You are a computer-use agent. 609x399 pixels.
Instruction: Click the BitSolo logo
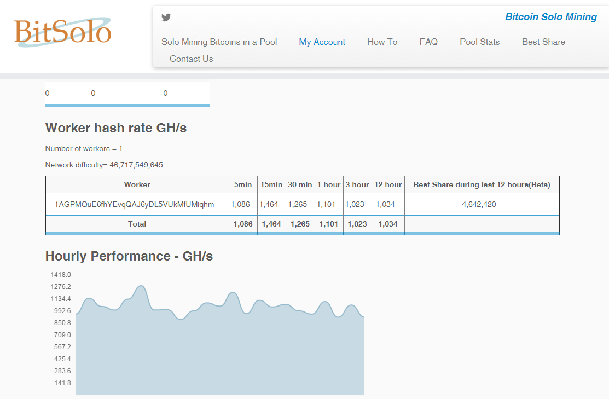(63, 32)
